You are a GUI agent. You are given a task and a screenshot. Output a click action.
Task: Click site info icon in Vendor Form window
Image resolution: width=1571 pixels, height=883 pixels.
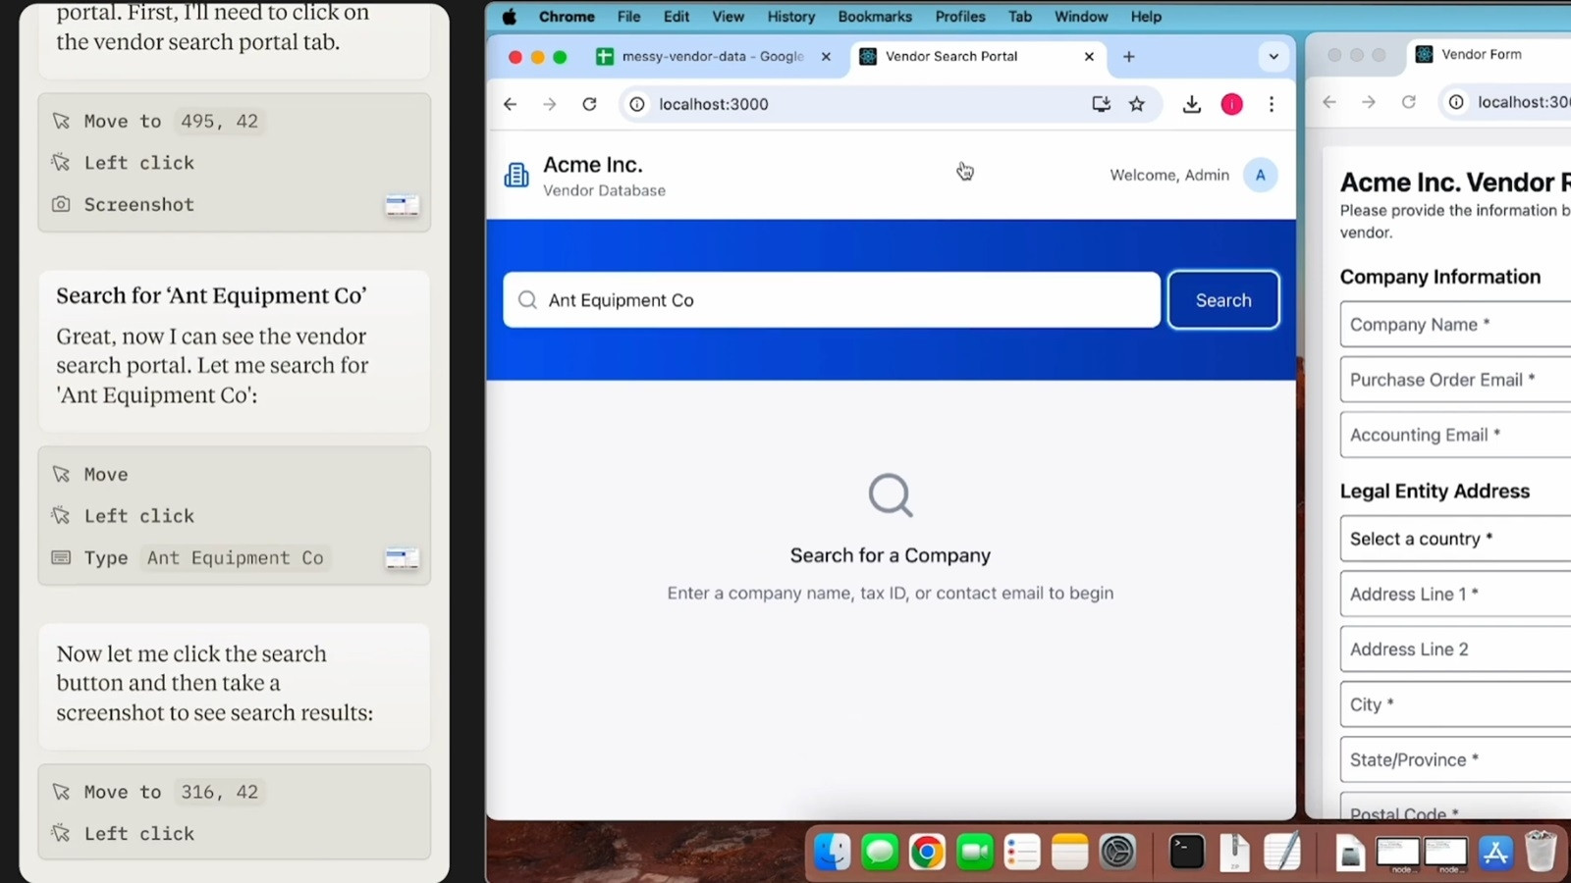point(1456,102)
